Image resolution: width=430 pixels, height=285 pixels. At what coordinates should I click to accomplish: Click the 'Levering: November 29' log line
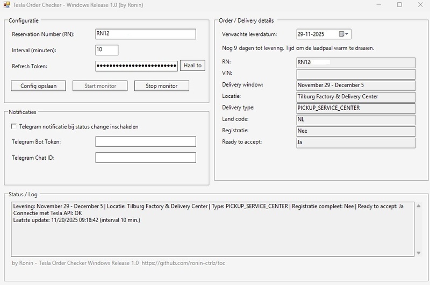[208, 206]
